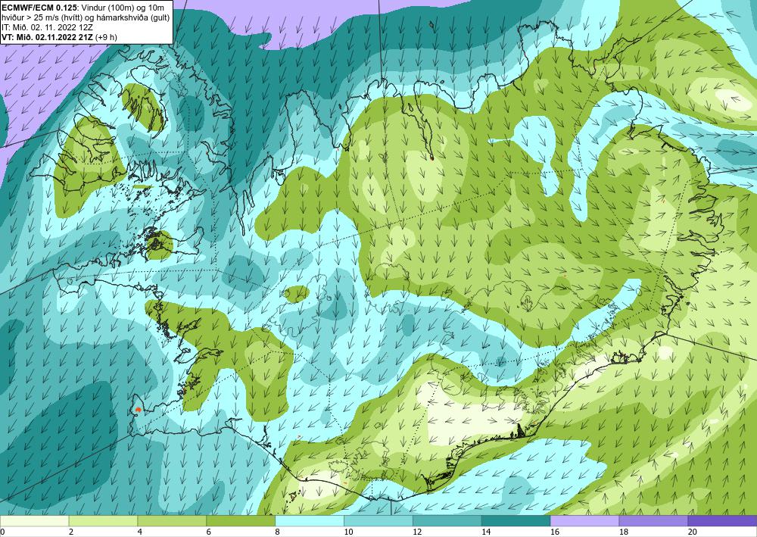Viewport: 757px width, 537px height.
Task: Click the legend scale label '16'
Action: click(x=554, y=532)
